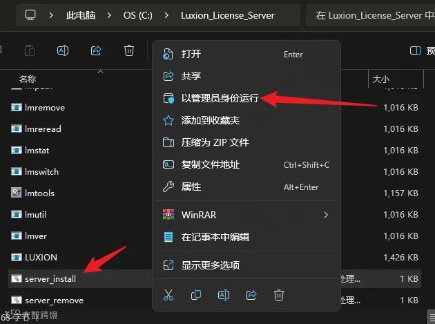Select the lmswitch file
Viewport: 435px width, 324px height.
pyautogui.click(x=41, y=171)
